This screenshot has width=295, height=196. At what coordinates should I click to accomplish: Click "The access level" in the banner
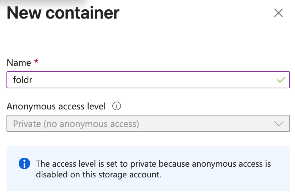click(x=59, y=164)
